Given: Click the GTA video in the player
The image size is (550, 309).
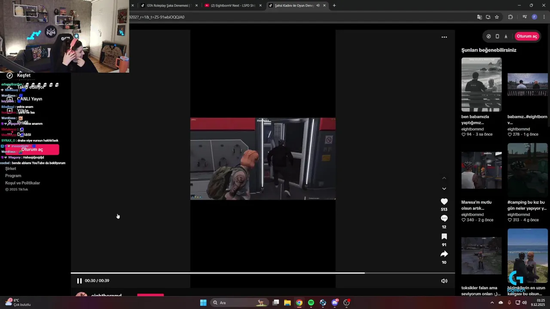Looking at the screenshot, I should [x=263, y=159].
